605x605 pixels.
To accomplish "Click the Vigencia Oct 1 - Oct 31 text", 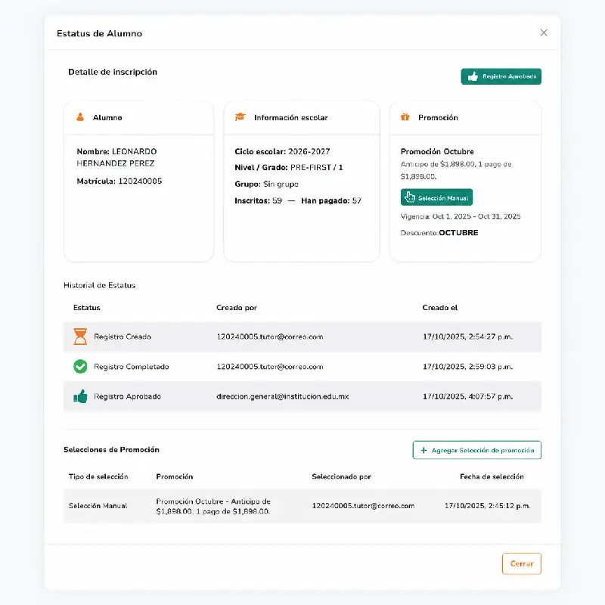I will [x=461, y=216].
